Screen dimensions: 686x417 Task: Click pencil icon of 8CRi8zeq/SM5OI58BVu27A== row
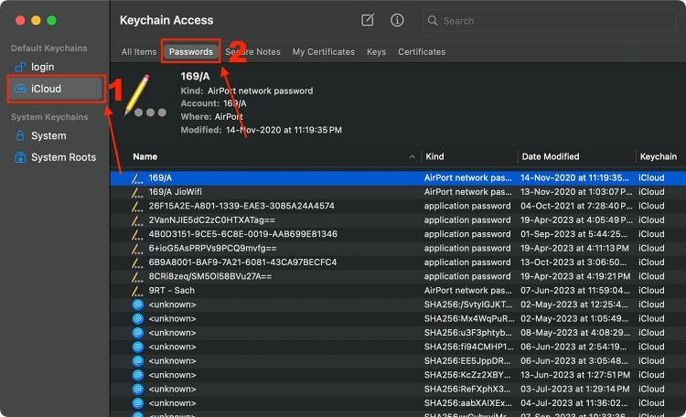click(137, 276)
